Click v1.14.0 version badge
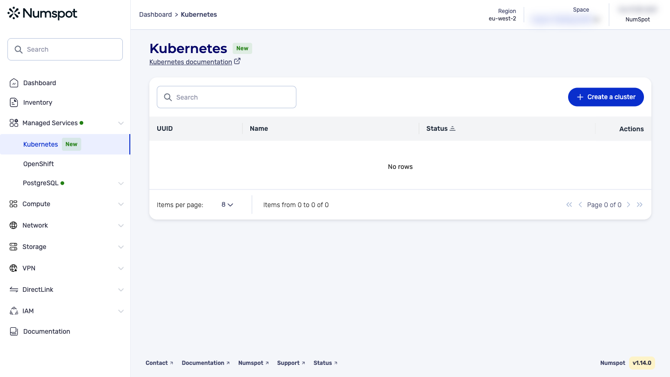This screenshot has width=670, height=377. click(x=642, y=363)
